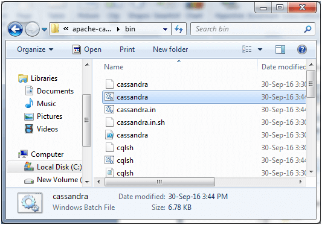Image resolution: width=322 pixels, height=225 pixels.
Task: Sort by the Name column header
Action: coord(114,67)
